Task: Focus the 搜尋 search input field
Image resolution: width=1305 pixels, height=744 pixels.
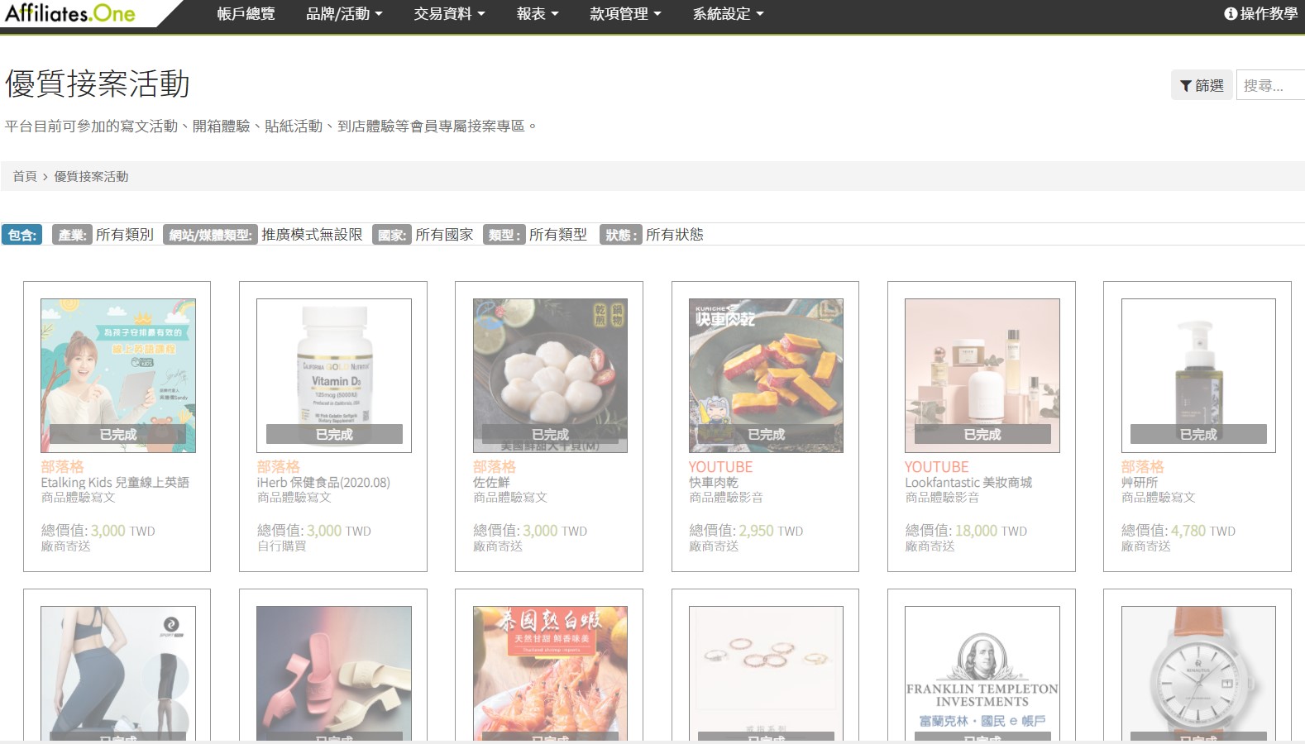Action: (1270, 85)
